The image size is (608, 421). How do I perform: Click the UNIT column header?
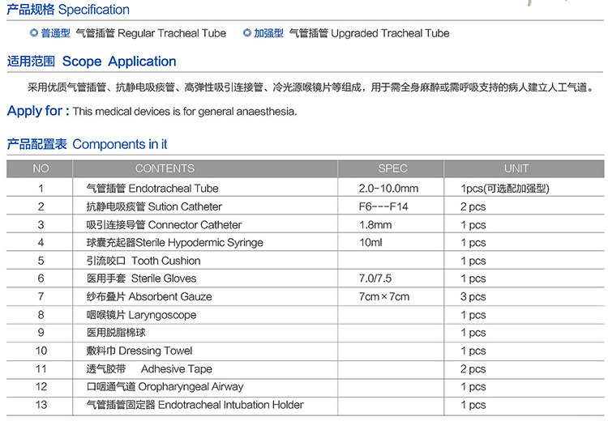516,168
